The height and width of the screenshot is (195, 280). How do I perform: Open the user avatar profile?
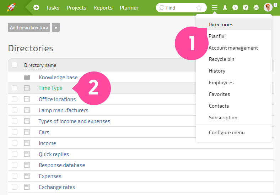tap(268, 7)
